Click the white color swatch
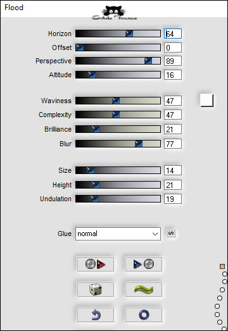The width and height of the screenshot is (228, 331). (x=206, y=100)
